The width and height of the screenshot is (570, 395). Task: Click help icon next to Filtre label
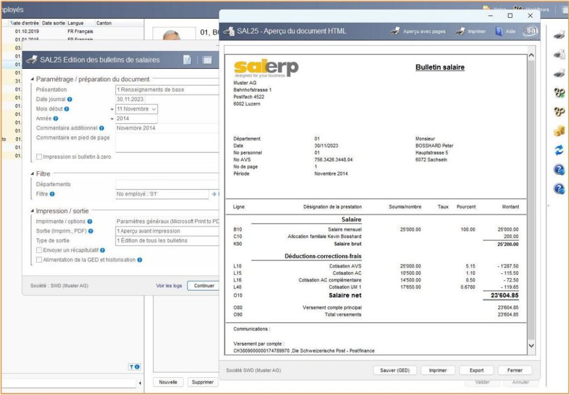[x=52, y=194]
